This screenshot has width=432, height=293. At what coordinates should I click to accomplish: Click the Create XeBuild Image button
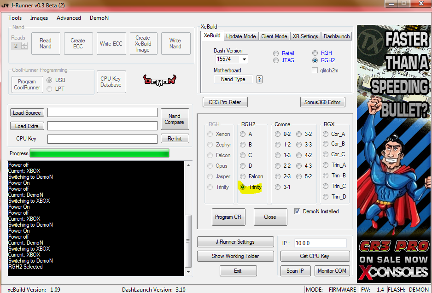[143, 44]
